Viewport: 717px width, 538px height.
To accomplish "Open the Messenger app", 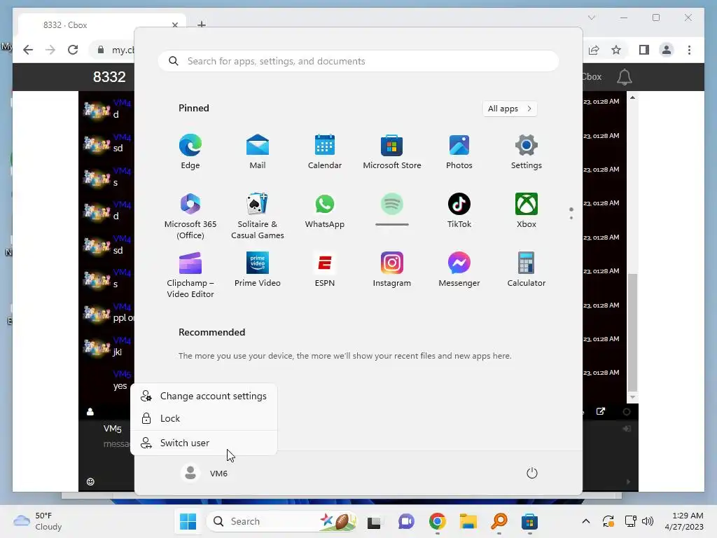I will click(459, 270).
